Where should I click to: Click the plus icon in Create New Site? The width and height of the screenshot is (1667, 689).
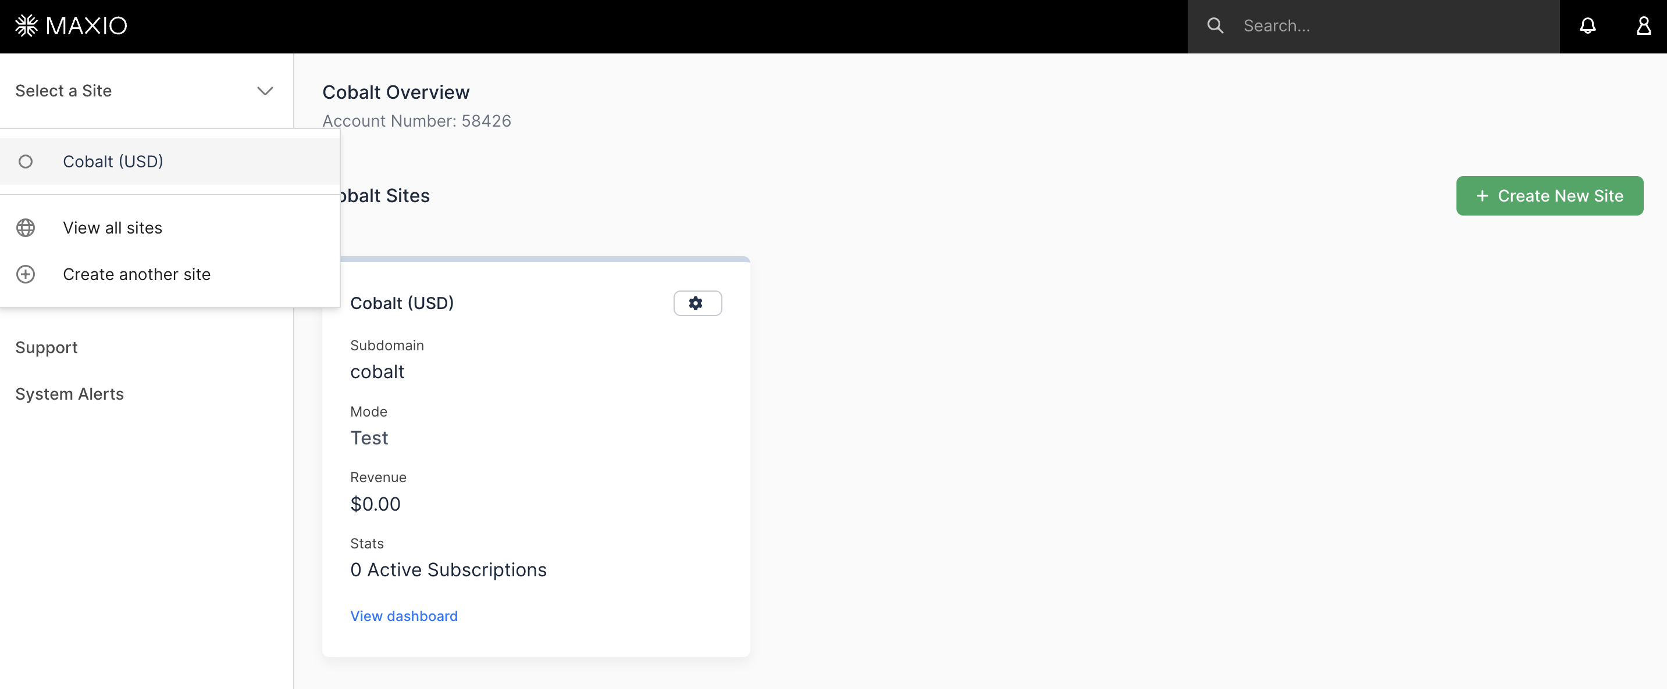pyautogui.click(x=1483, y=196)
